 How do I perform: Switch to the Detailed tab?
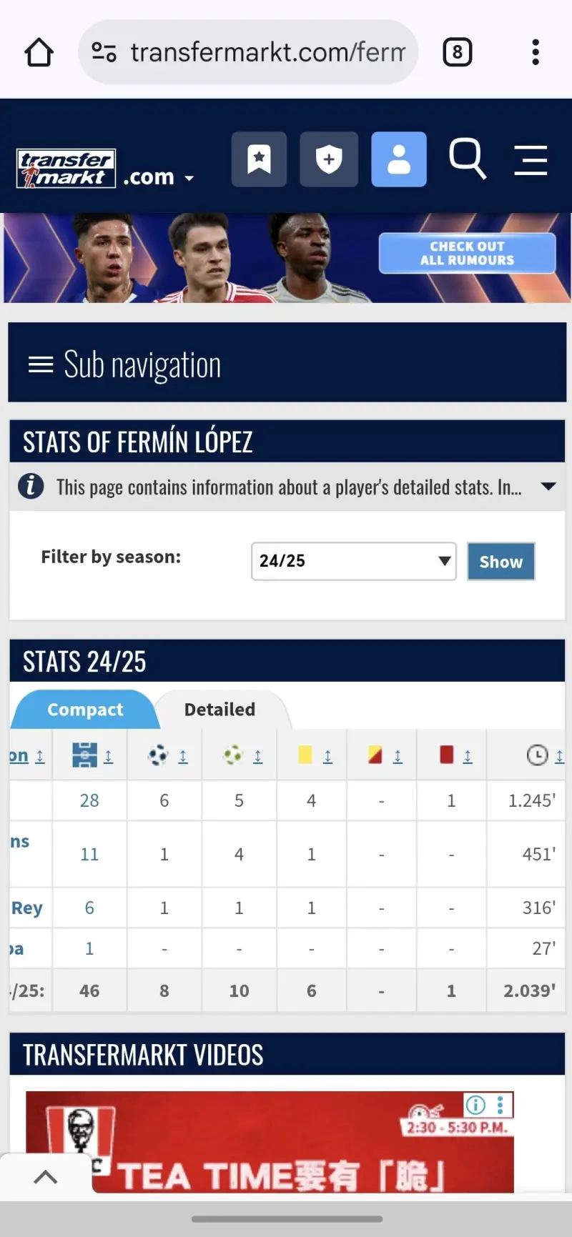pyautogui.click(x=220, y=710)
